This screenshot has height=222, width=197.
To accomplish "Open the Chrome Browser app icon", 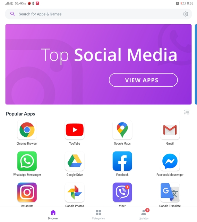I will click(x=27, y=130).
